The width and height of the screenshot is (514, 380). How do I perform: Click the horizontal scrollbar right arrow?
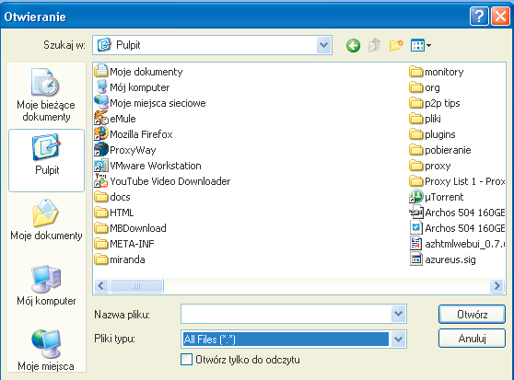(496, 286)
